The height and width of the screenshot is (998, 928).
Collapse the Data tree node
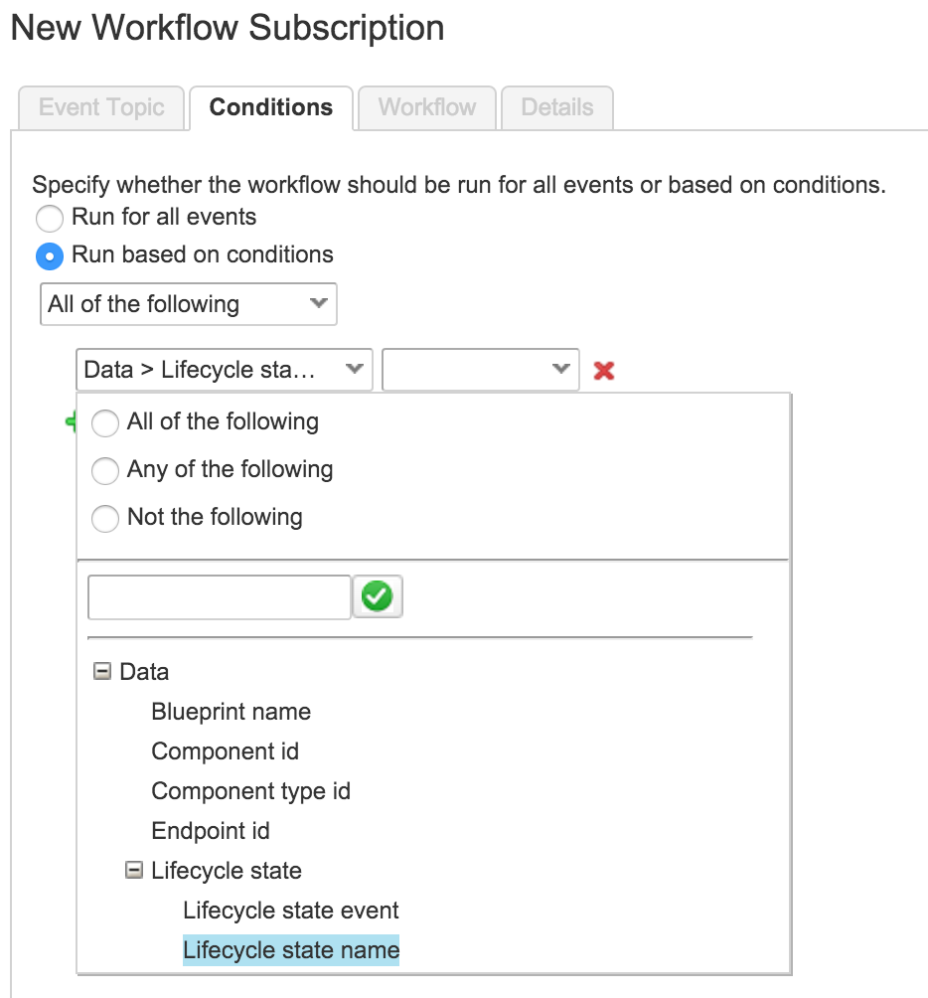coord(100,671)
